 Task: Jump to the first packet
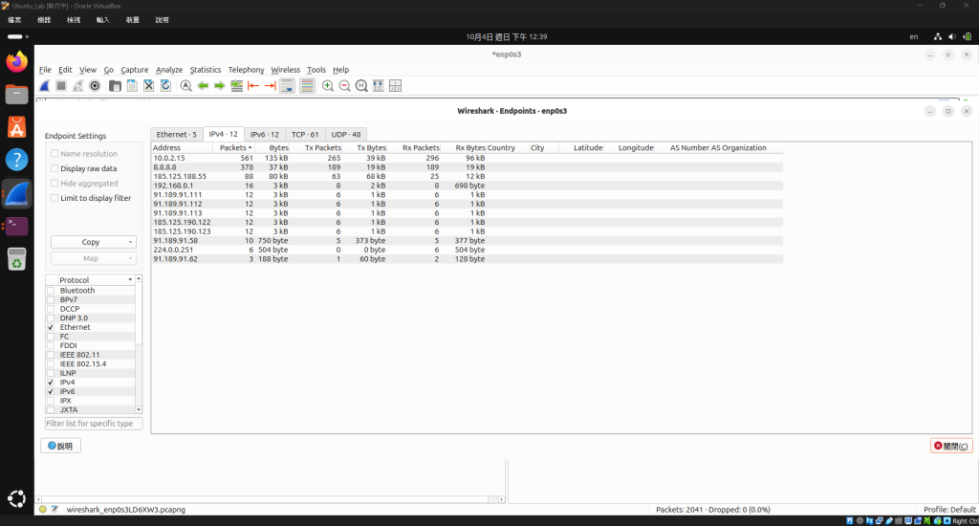tap(253, 85)
